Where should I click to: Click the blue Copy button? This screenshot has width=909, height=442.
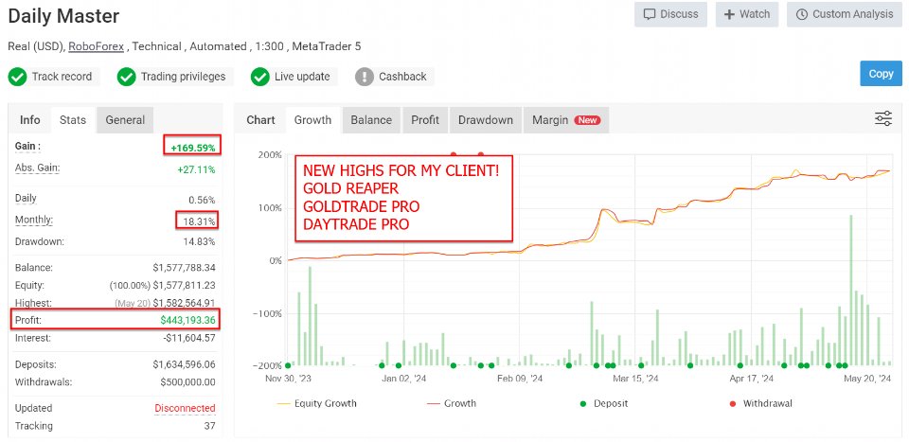click(x=881, y=74)
